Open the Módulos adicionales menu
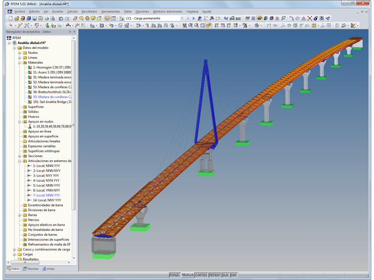This screenshot has height=280, width=374. pos(168,11)
